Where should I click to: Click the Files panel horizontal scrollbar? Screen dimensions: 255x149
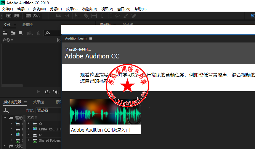(x=12, y=86)
